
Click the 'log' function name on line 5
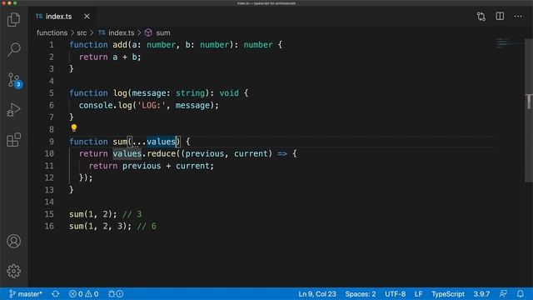[120, 93]
